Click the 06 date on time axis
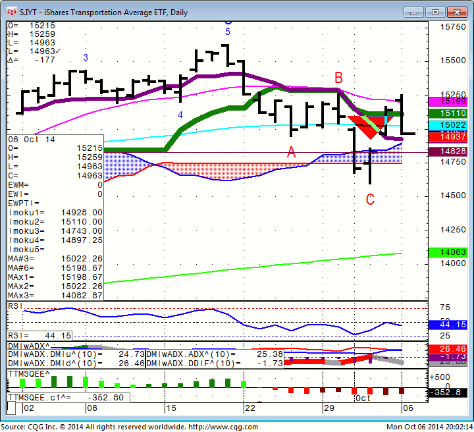This screenshot has height=432, width=474. pos(408,408)
